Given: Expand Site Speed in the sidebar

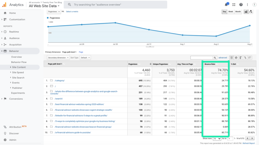Looking at the screenshot, I should pyautogui.click(x=18, y=72).
